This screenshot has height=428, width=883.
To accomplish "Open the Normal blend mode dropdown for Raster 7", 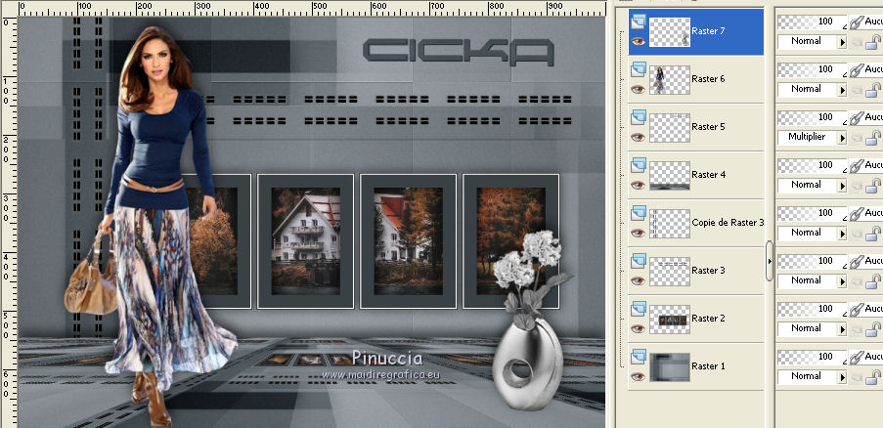I will coord(812,42).
